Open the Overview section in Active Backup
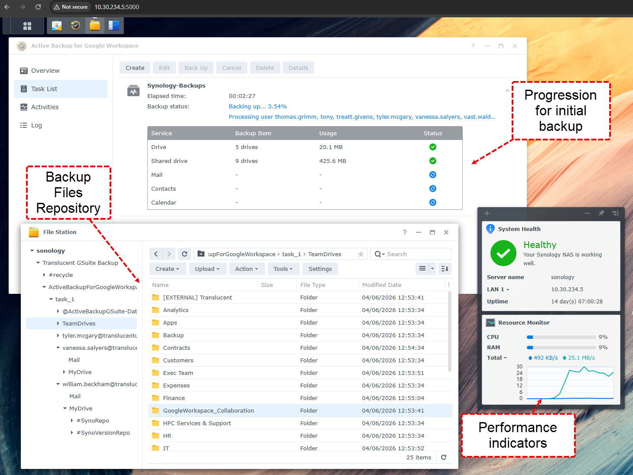This screenshot has width=633, height=475. tap(61, 71)
